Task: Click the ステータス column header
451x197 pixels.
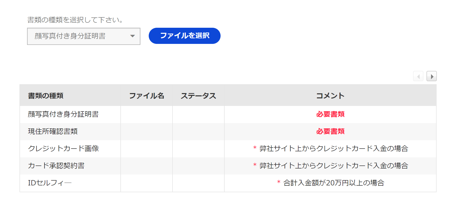Action: tap(199, 96)
